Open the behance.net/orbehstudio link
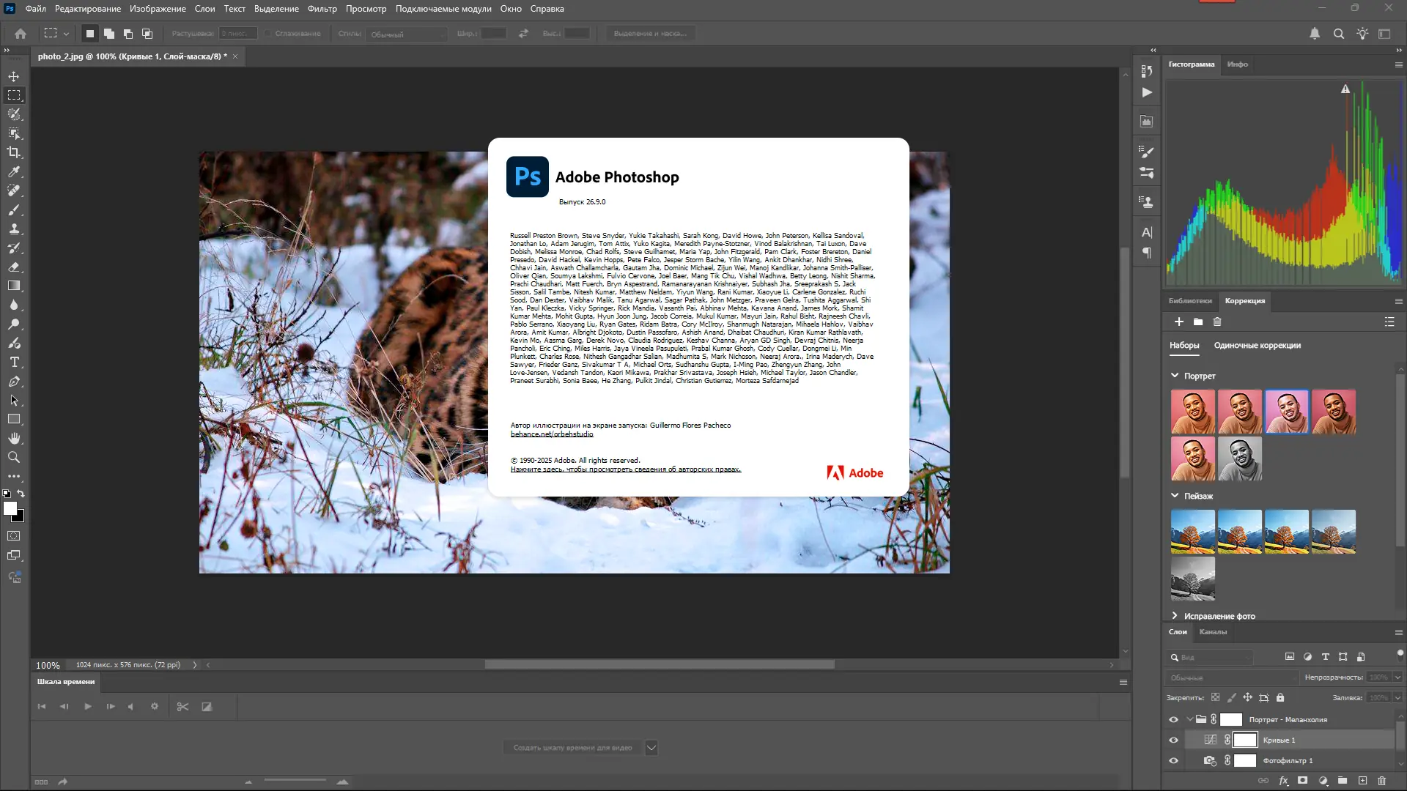This screenshot has height=791, width=1407. point(551,434)
